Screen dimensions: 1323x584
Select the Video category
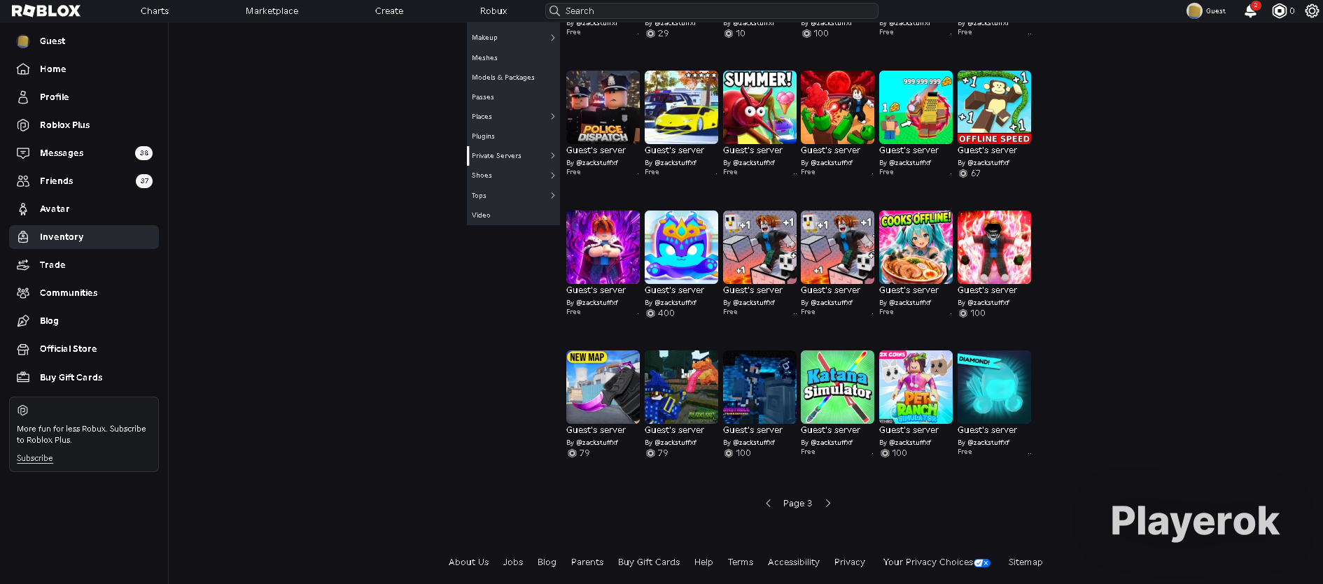click(481, 215)
